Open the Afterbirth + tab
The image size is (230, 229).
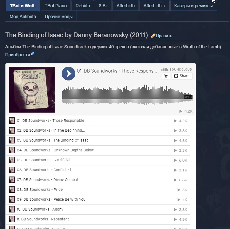tap(154, 6)
